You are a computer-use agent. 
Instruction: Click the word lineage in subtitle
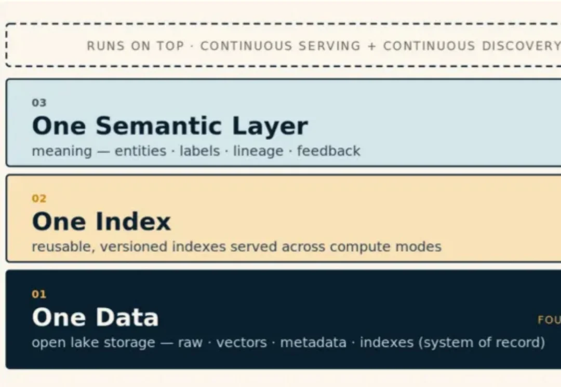[x=258, y=151]
